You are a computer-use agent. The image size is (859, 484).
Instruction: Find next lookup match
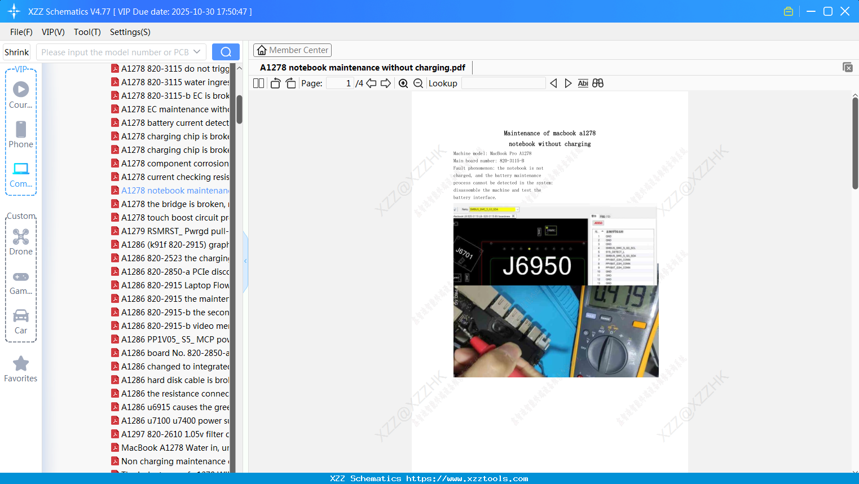[x=568, y=83]
